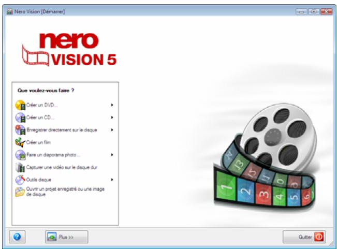Screen dimensions: 337x249
Task: Open the Outils disque entry
Action: 39,180
